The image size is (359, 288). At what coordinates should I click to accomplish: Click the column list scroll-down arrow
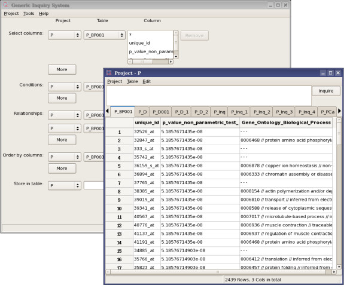click(x=176, y=56)
